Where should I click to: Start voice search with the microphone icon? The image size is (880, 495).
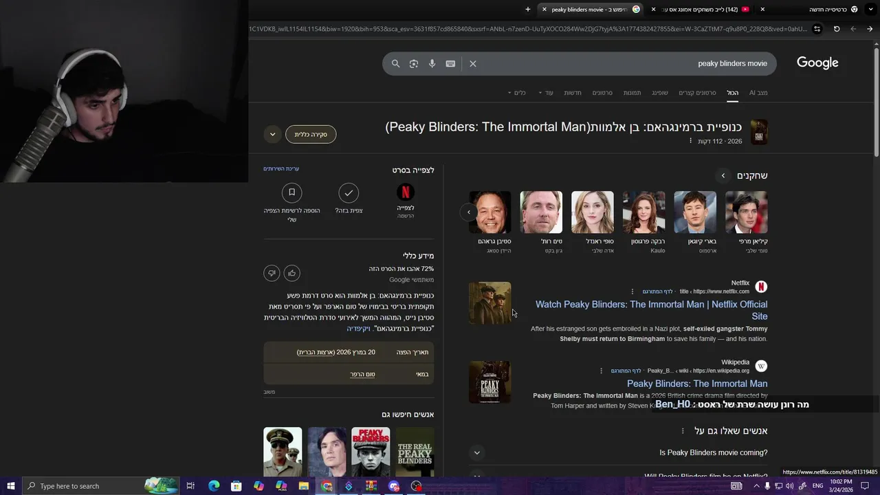(432, 63)
